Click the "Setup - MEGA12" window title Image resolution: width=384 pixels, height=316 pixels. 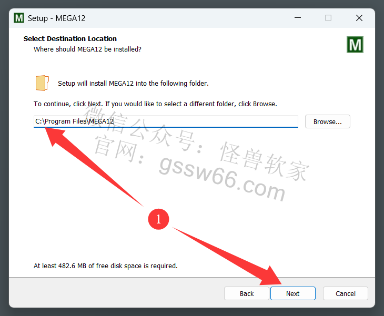point(57,18)
